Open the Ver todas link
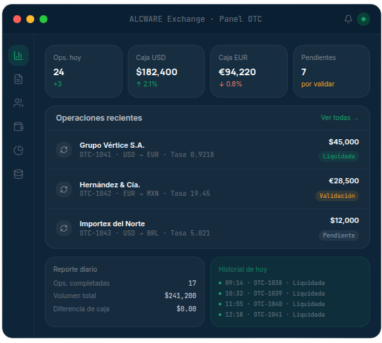The height and width of the screenshot is (343, 382). [339, 118]
